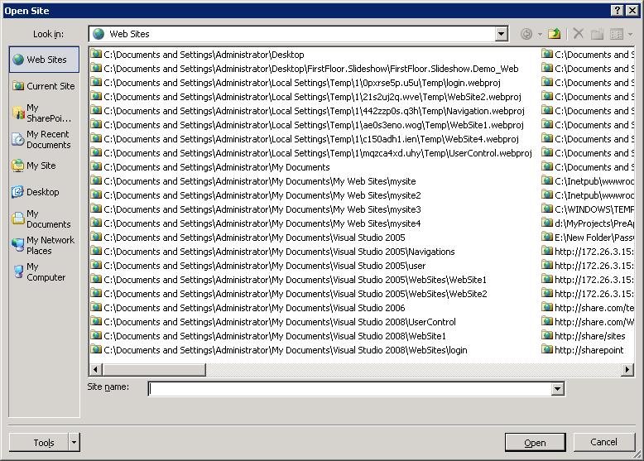Screen dimensions: 644x461
Task: Select the My Web Sites\mysite3 entry
Action: (256, 209)
